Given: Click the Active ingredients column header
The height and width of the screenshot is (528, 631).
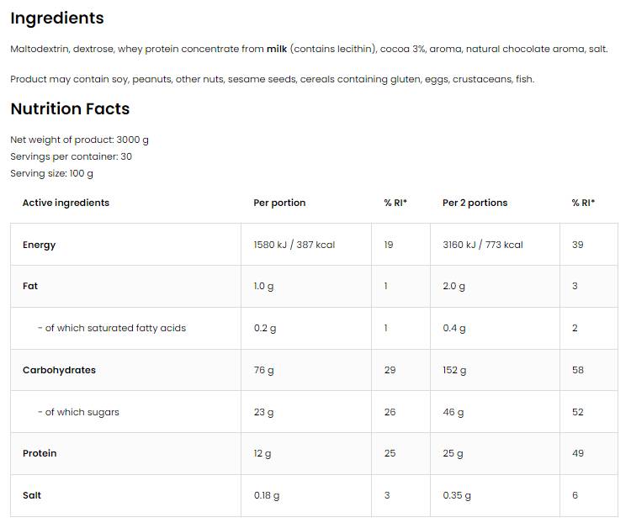Looking at the screenshot, I should [x=66, y=203].
